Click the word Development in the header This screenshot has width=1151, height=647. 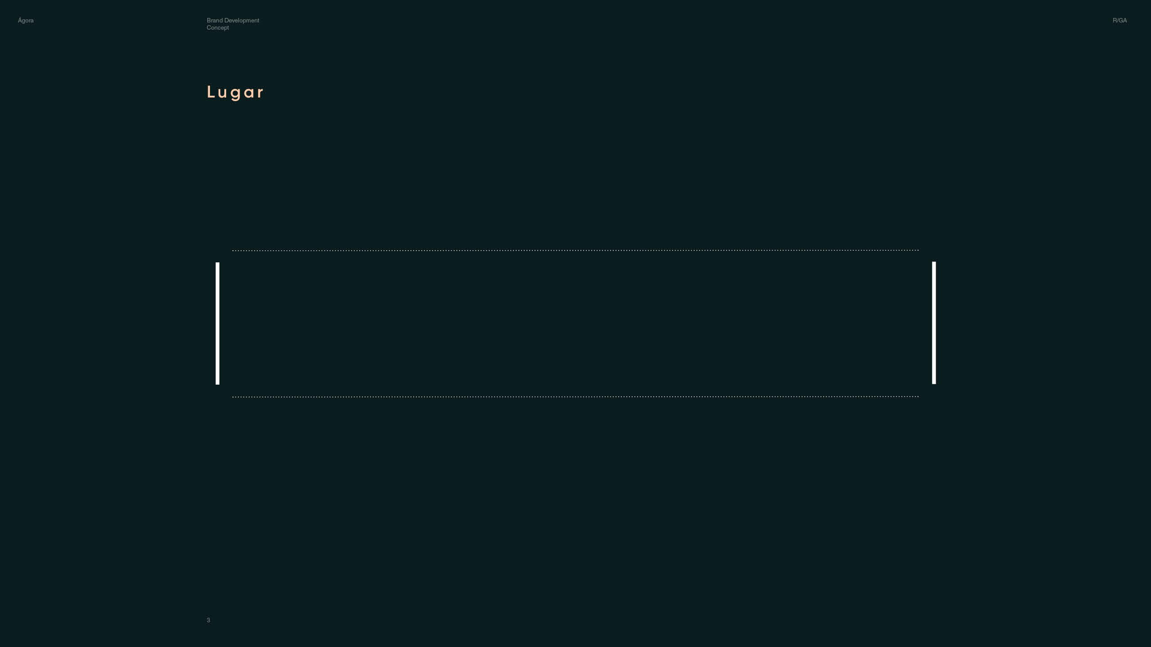coord(242,20)
